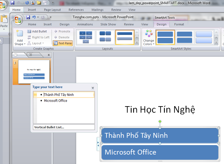Click the Right to Left button
This screenshot has height=164, width=224.
click(38, 37)
